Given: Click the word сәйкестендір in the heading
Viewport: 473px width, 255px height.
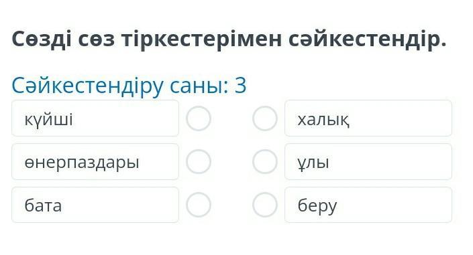Looking at the screenshot, I should pyautogui.click(x=368, y=39).
